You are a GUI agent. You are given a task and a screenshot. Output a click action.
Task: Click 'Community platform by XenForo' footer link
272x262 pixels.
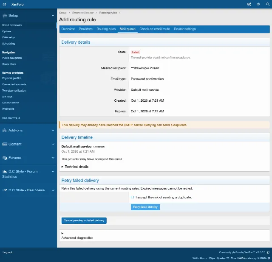pos(237,252)
